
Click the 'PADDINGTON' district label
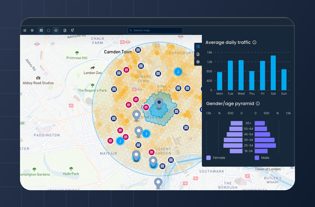pos(47,135)
